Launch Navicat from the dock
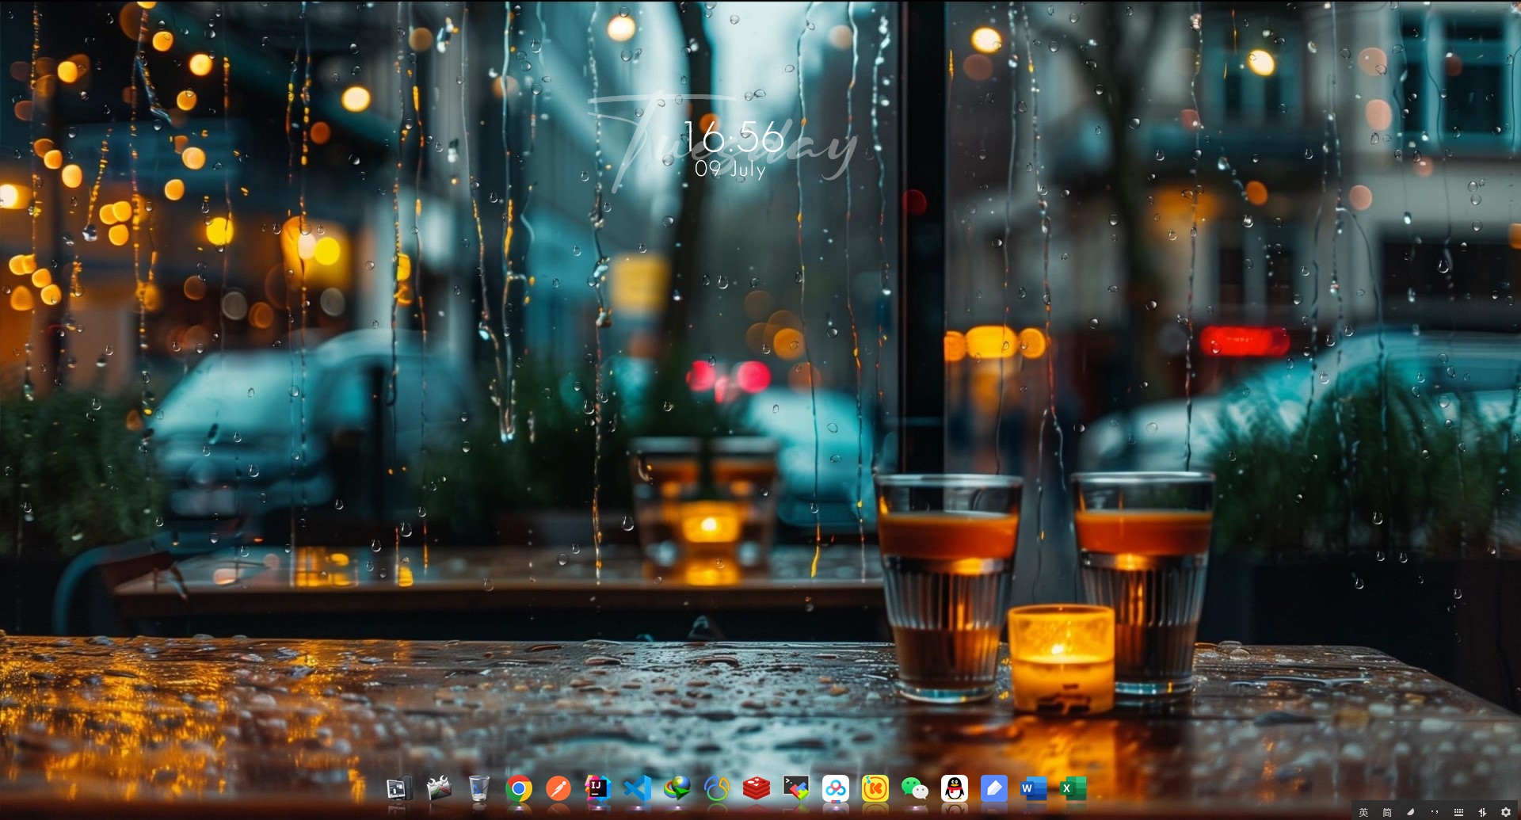The image size is (1521, 820). (x=717, y=788)
